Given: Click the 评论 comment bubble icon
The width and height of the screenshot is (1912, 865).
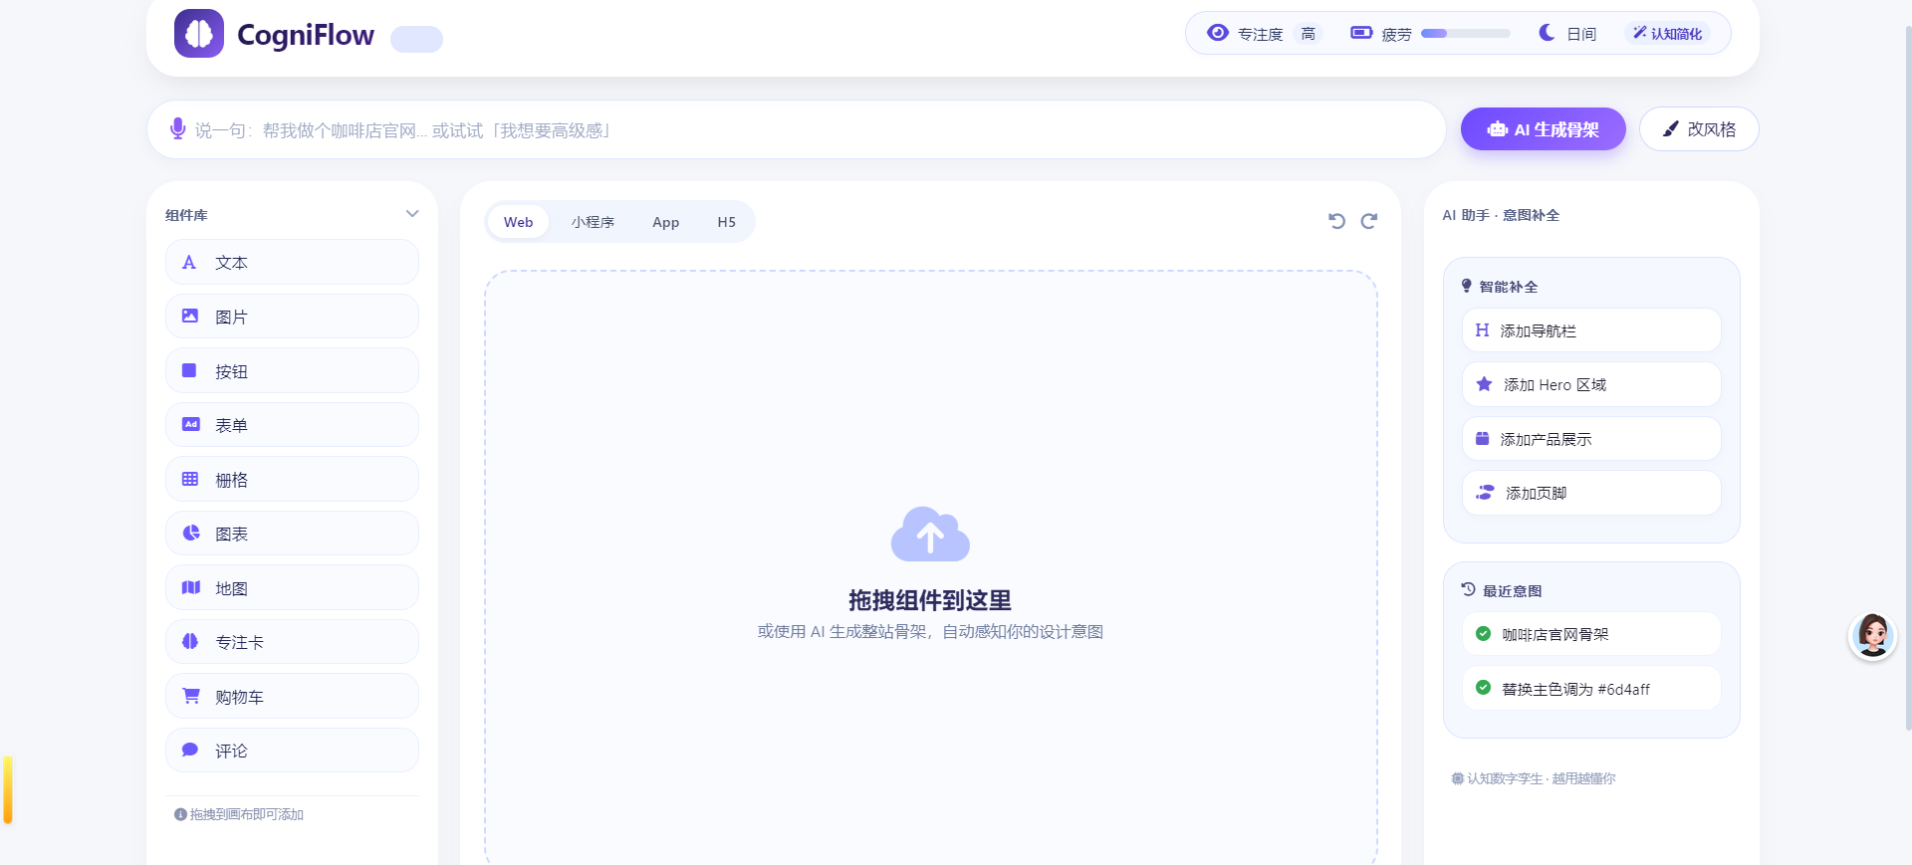Looking at the screenshot, I should coord(190,750).
